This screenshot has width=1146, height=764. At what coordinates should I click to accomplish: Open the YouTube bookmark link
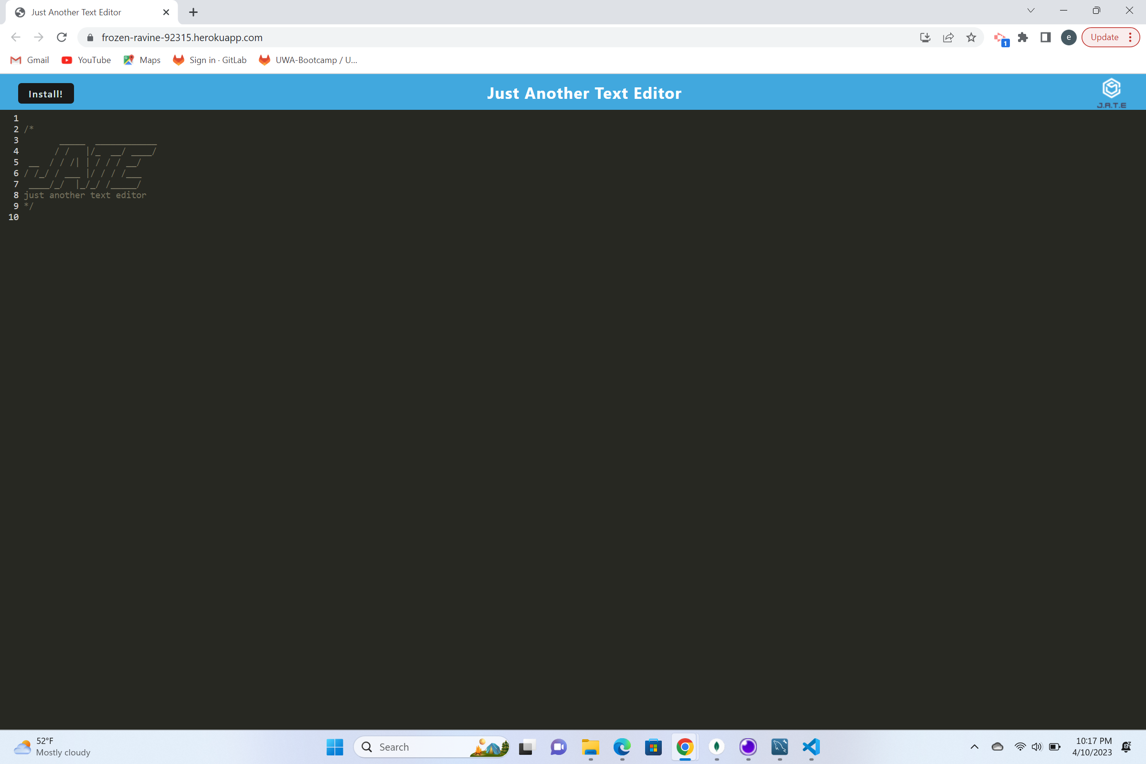tap(86, 59)
